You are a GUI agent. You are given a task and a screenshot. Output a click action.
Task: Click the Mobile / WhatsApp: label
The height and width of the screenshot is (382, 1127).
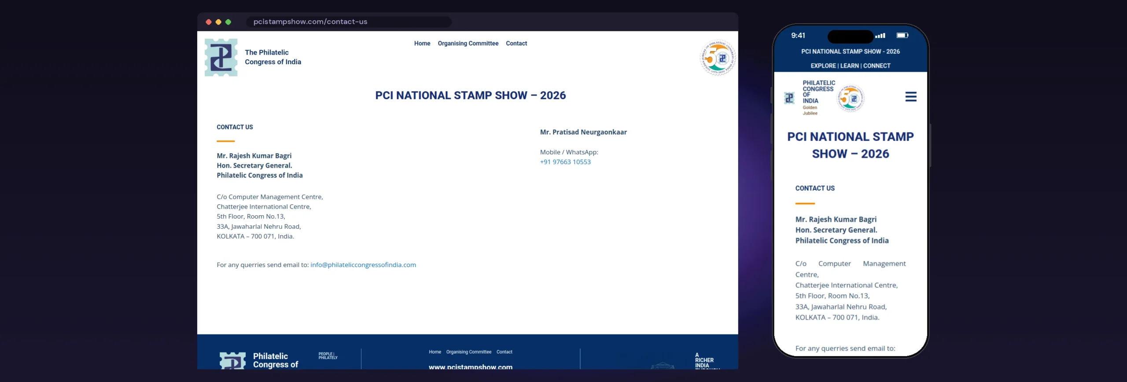[x=569, y=152]
